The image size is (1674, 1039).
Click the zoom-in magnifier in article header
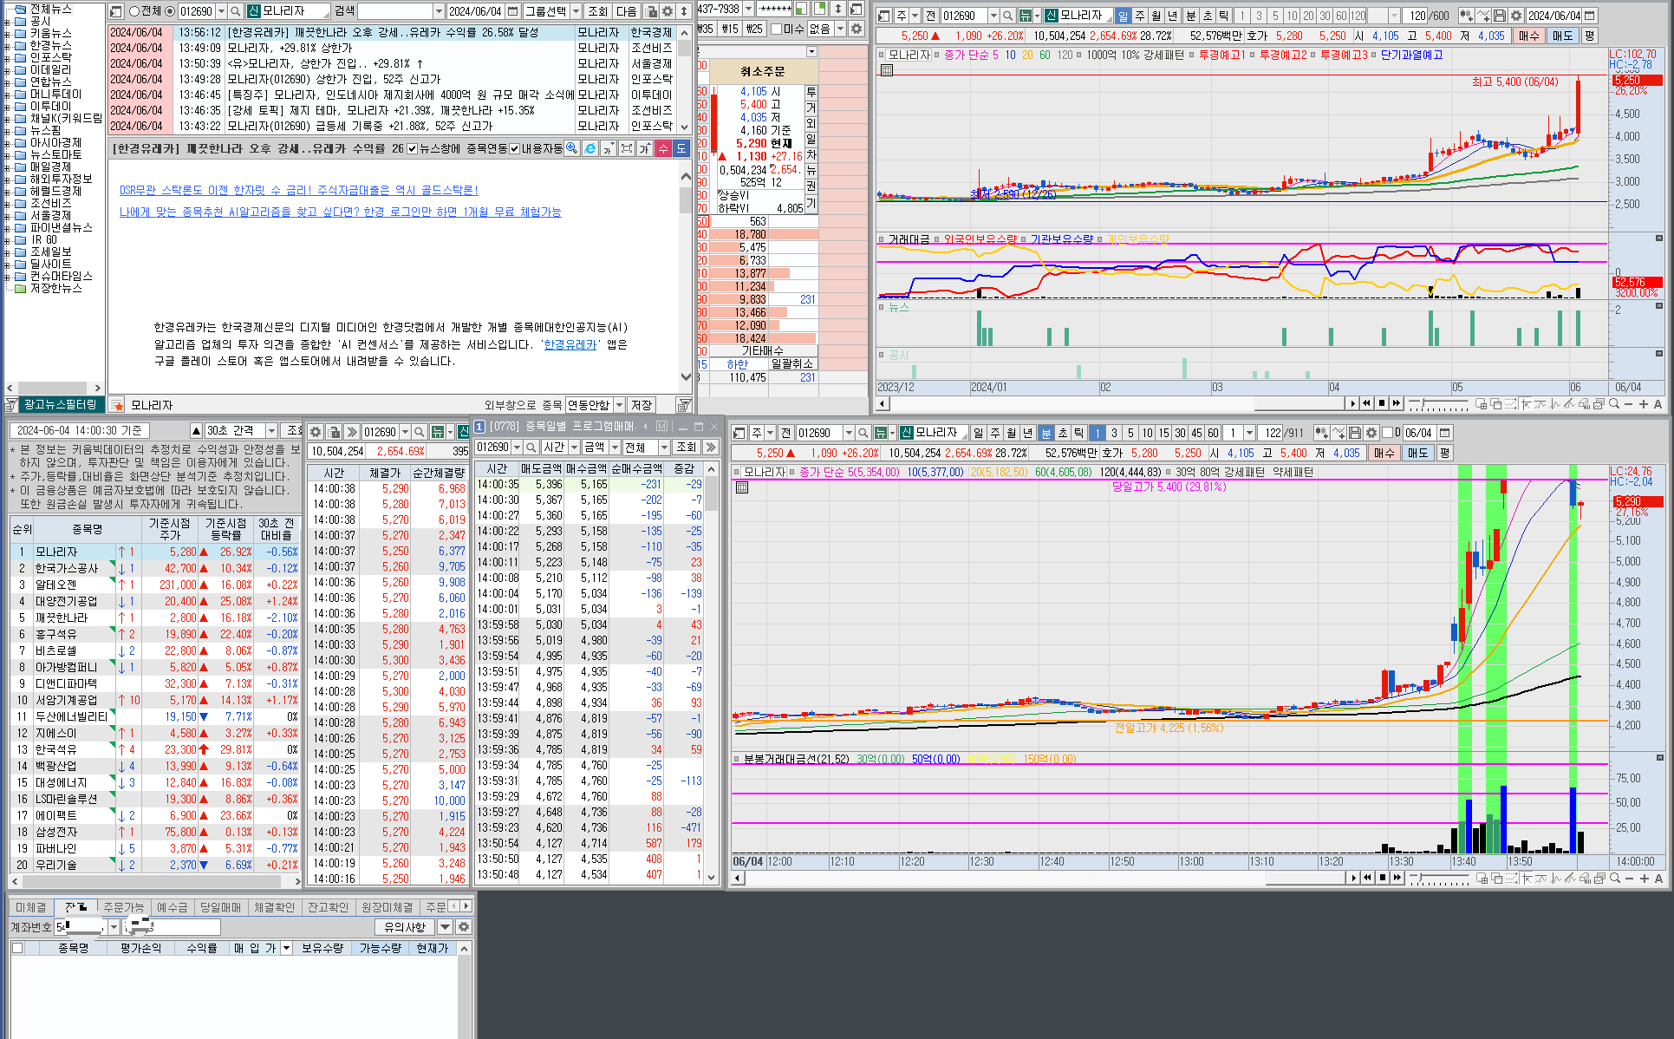click(x=571, y=148)
